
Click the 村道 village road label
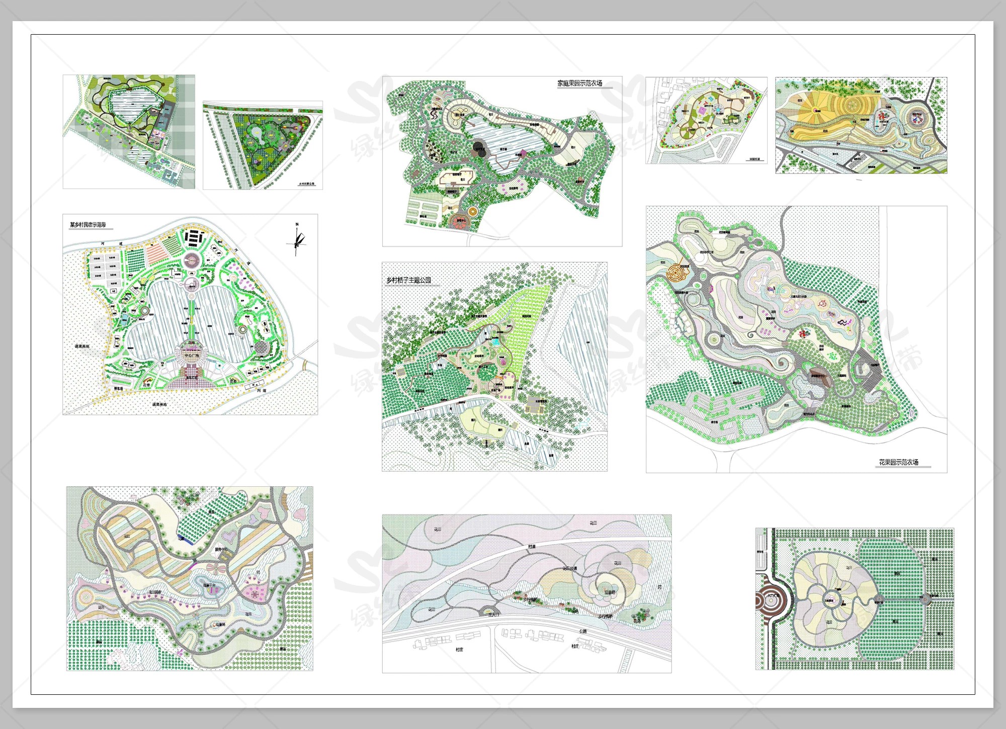pos(532,546)
